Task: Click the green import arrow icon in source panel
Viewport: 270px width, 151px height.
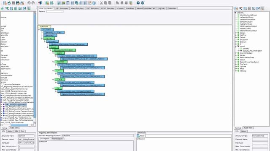Action: 3,8
